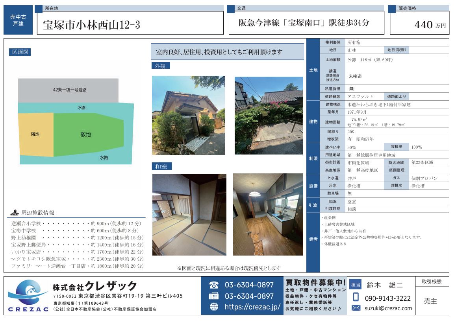454x322 pixels.
Task: Open the tatami room photo
Action: 189,215
